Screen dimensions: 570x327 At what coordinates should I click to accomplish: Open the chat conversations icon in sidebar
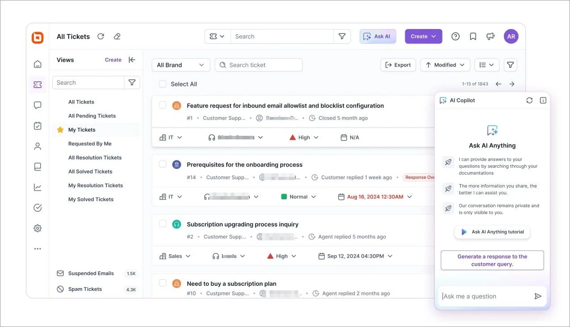[x=37, y=105]
